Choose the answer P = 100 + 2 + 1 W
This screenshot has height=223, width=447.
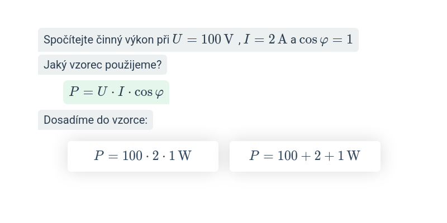pos(305,156)
